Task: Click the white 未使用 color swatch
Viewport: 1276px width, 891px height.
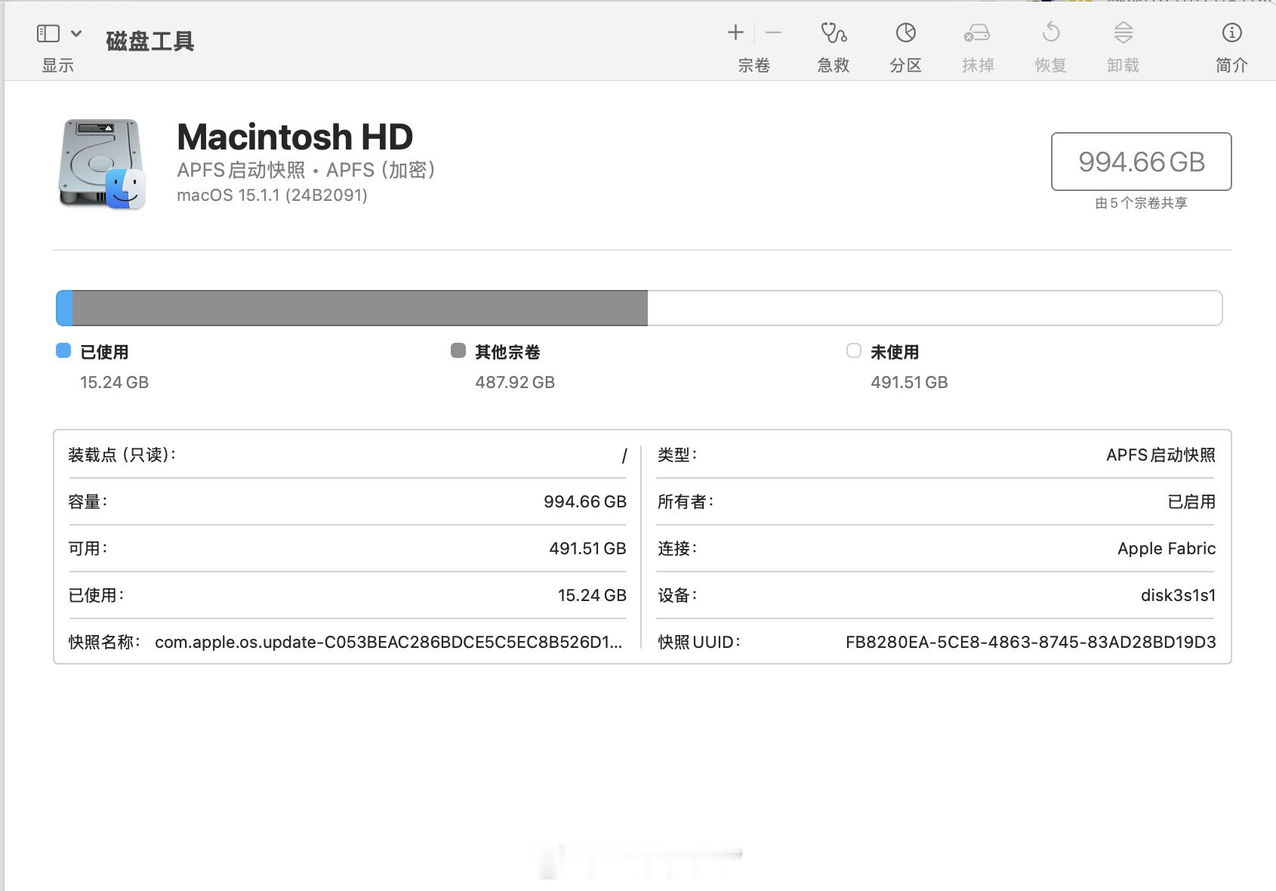Action: click(854, 350)
